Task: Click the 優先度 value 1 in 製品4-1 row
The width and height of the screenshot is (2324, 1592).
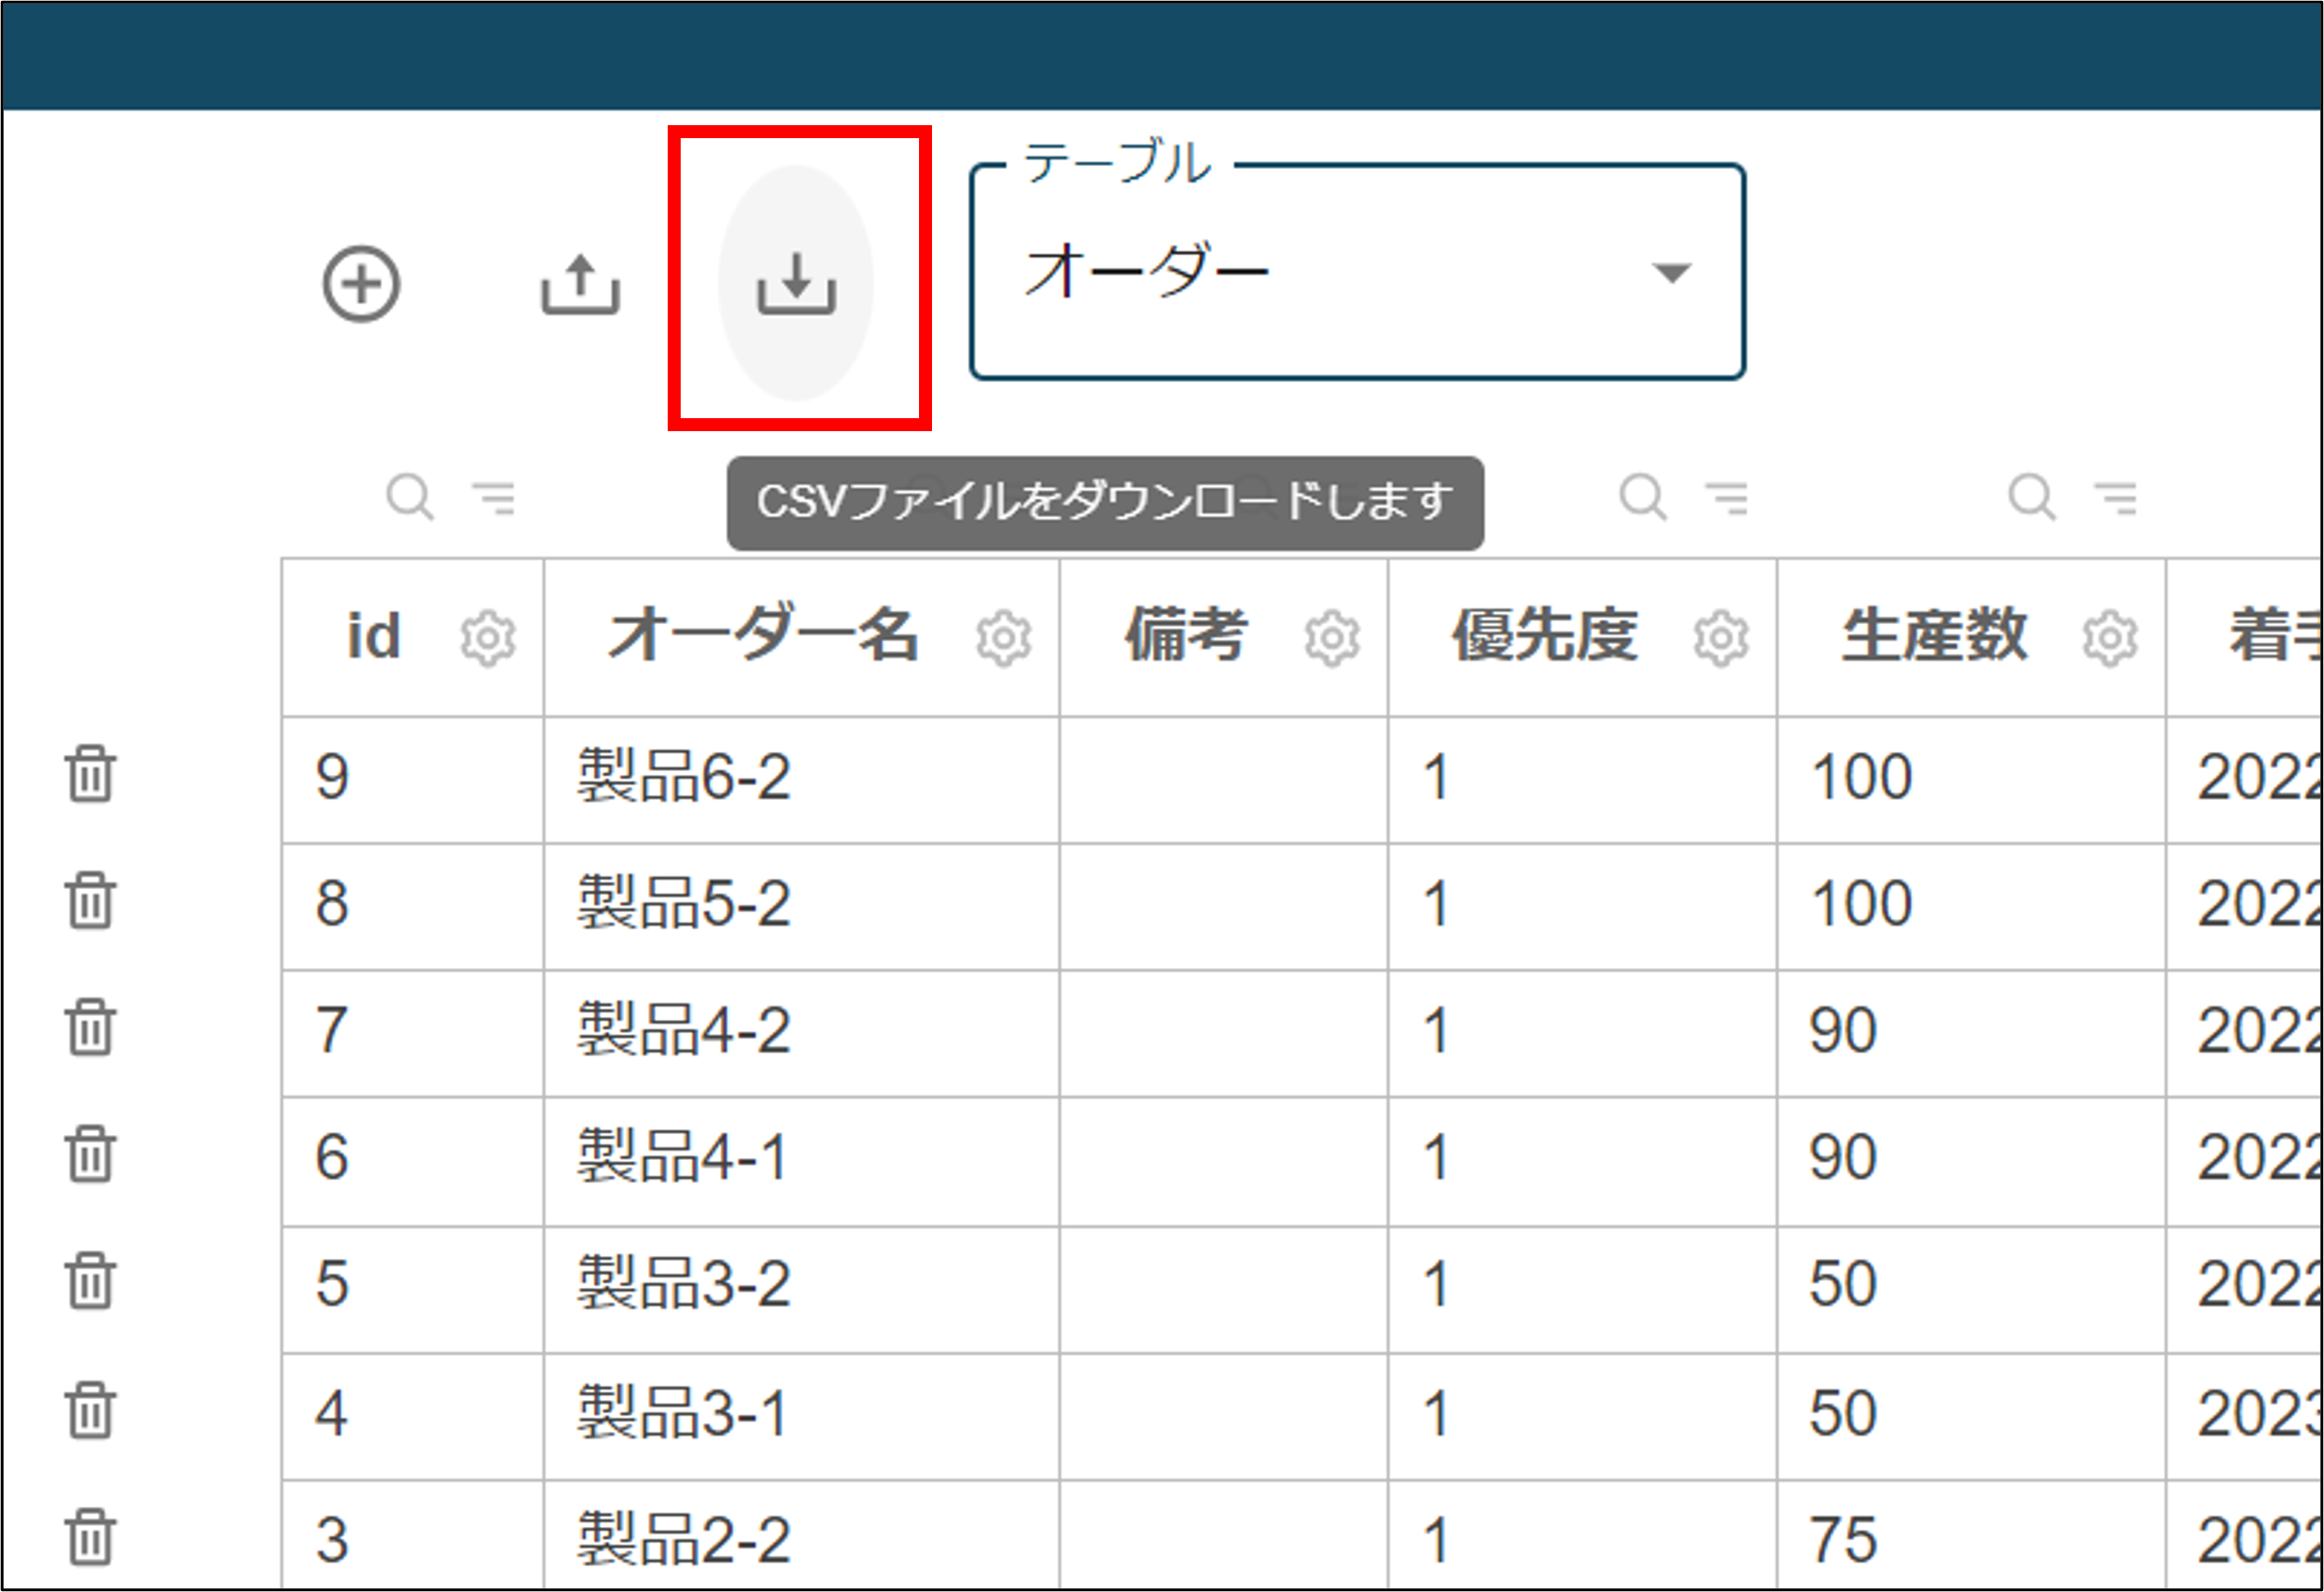Action: point(1582,1161)
